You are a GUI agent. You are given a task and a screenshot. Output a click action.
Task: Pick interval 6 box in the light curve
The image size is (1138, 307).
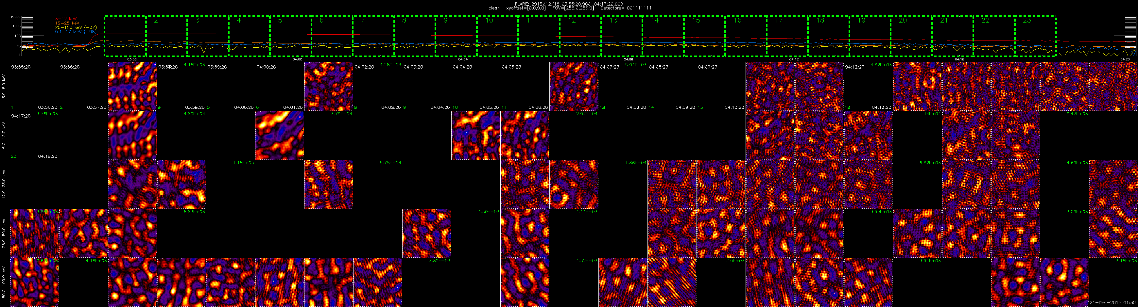click(x=332, y=36)
